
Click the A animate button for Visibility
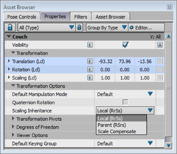[x=160, y=45]
